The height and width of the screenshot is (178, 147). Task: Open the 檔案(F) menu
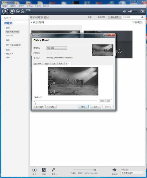(x=5, y=6)
